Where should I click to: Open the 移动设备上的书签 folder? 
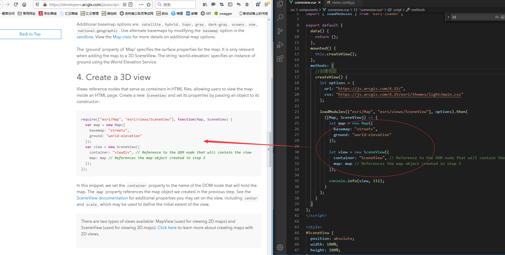click(254, 13)
